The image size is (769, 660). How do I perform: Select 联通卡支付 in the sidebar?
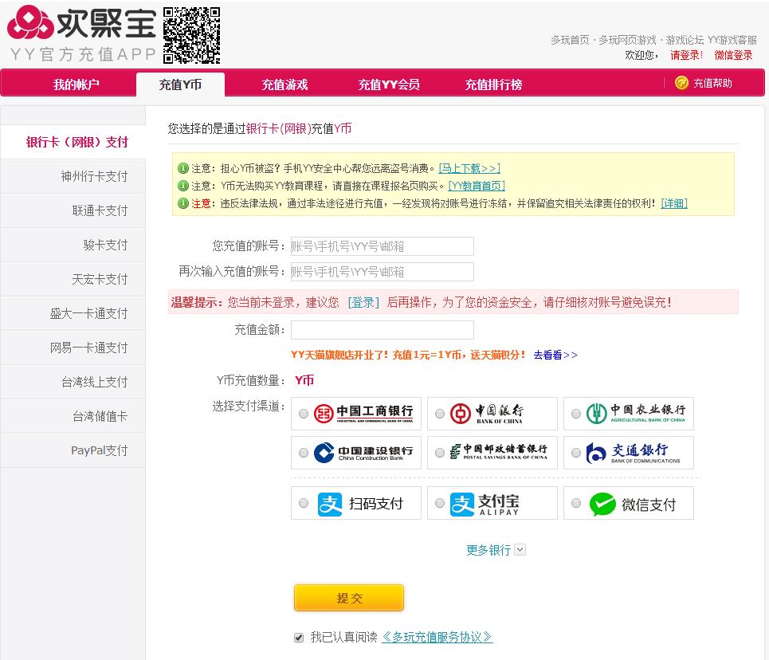(73, 210)
